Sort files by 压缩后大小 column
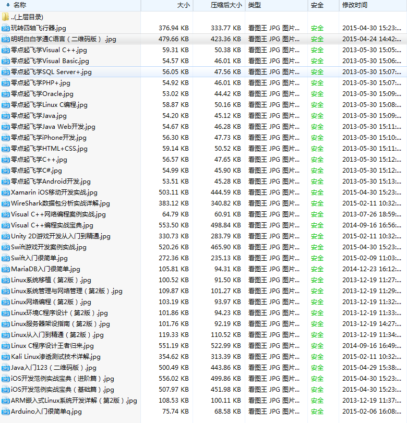 pos(226,5)
